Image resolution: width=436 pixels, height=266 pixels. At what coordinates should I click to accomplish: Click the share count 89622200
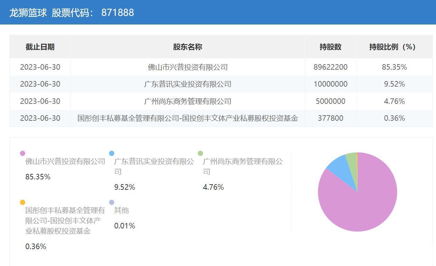(330, 67)
